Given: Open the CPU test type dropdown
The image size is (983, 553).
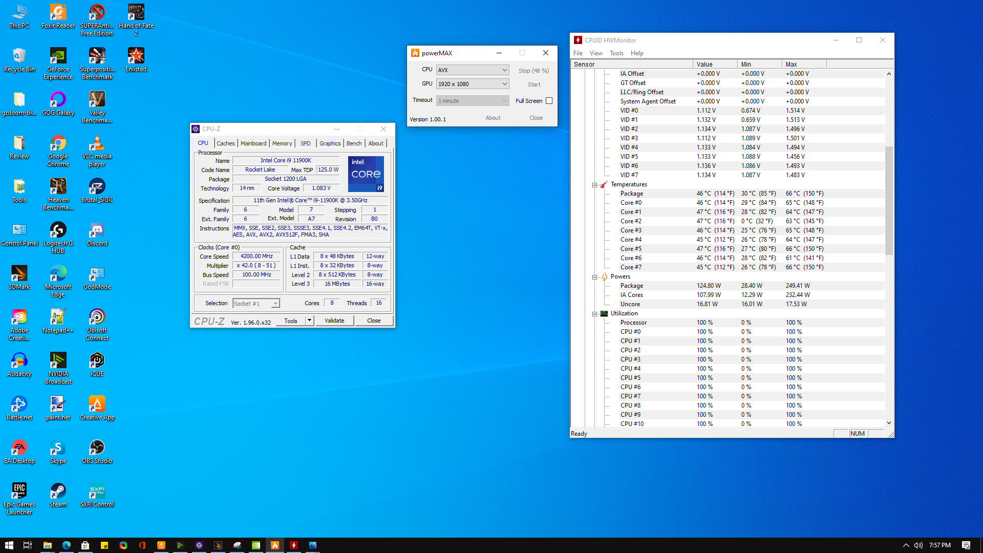Looking at the screenshot, I should tap(472, 70).
